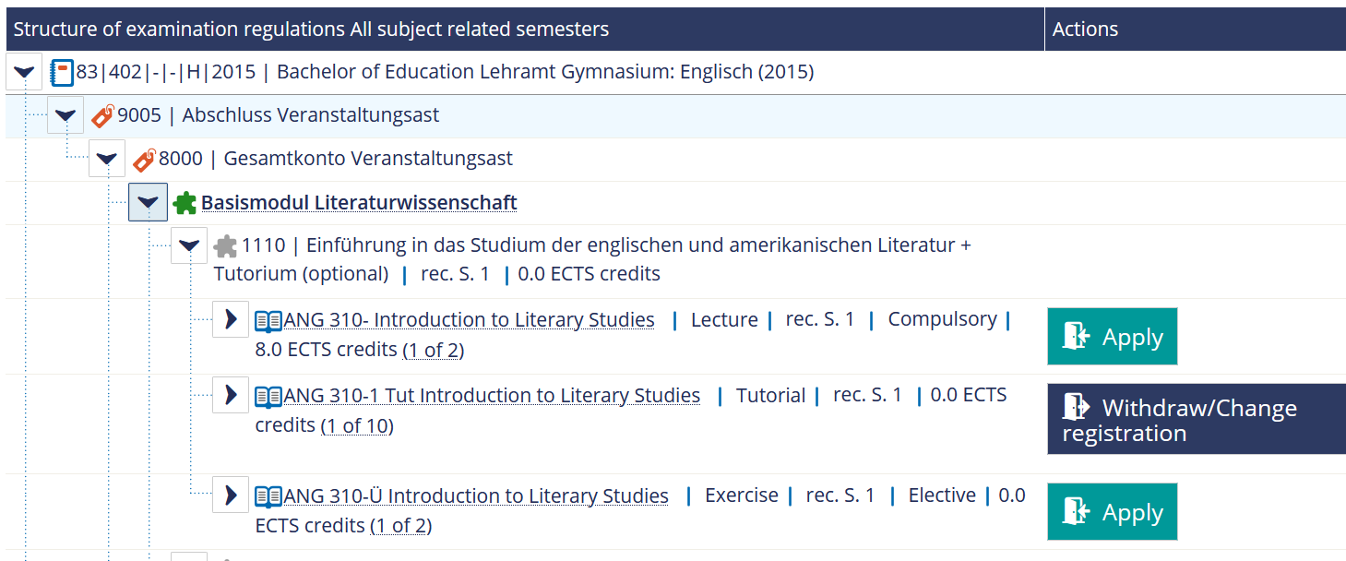Open Basismodul Literaturwissenschaft link
The image size is (1346, 561).
[359, 203]
